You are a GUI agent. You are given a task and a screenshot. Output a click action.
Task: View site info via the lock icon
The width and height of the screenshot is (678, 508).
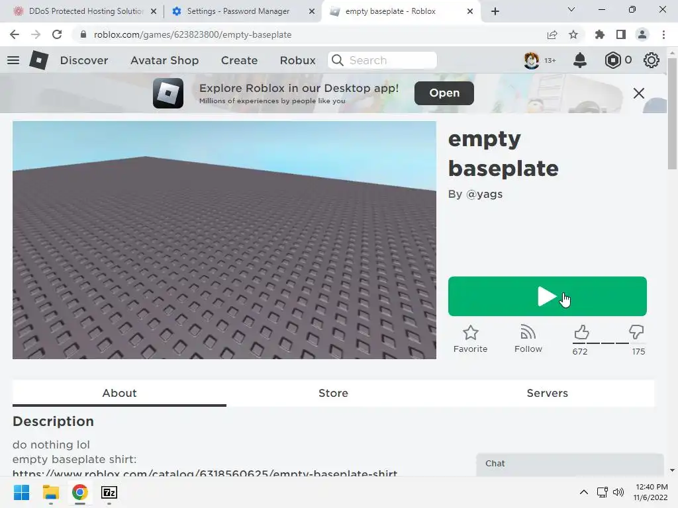pos(83,34)
